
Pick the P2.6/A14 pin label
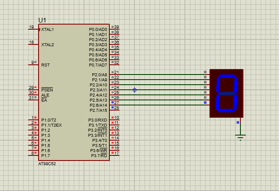(x=98, y=105)
